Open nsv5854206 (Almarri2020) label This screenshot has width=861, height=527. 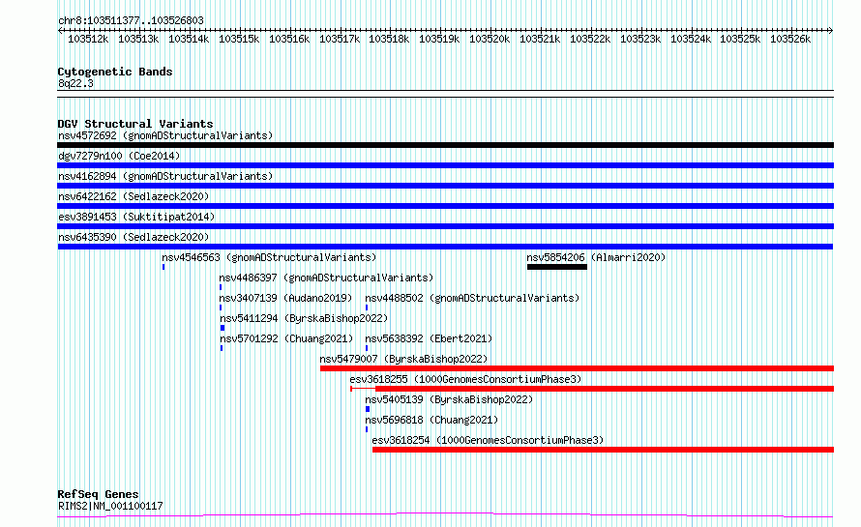[596, 257]
